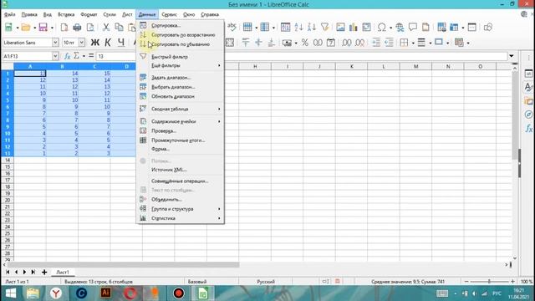Click the Increase Indent icon

tap(376, 43)
